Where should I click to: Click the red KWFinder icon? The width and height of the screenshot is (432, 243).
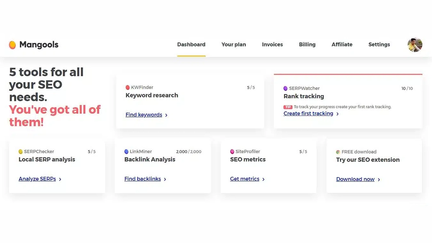127,87
